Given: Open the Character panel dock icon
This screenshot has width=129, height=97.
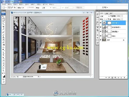Looking at the screenshot, I should coord(98,35).
